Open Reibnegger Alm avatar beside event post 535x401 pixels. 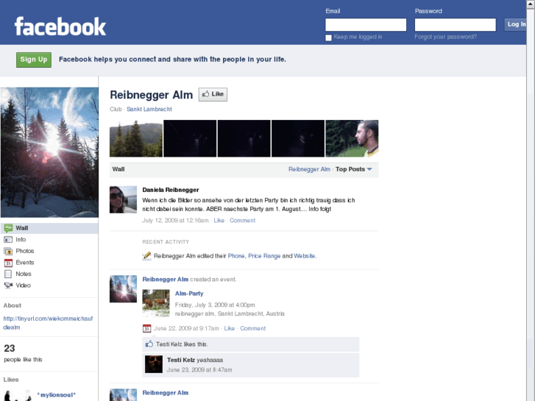click(123, 288)
